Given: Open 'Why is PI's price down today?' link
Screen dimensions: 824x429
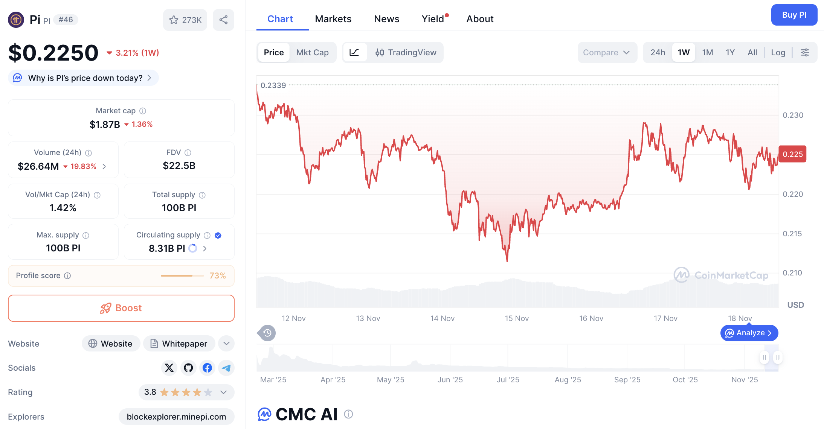Looking at the screenshot, I should point(83,78).
